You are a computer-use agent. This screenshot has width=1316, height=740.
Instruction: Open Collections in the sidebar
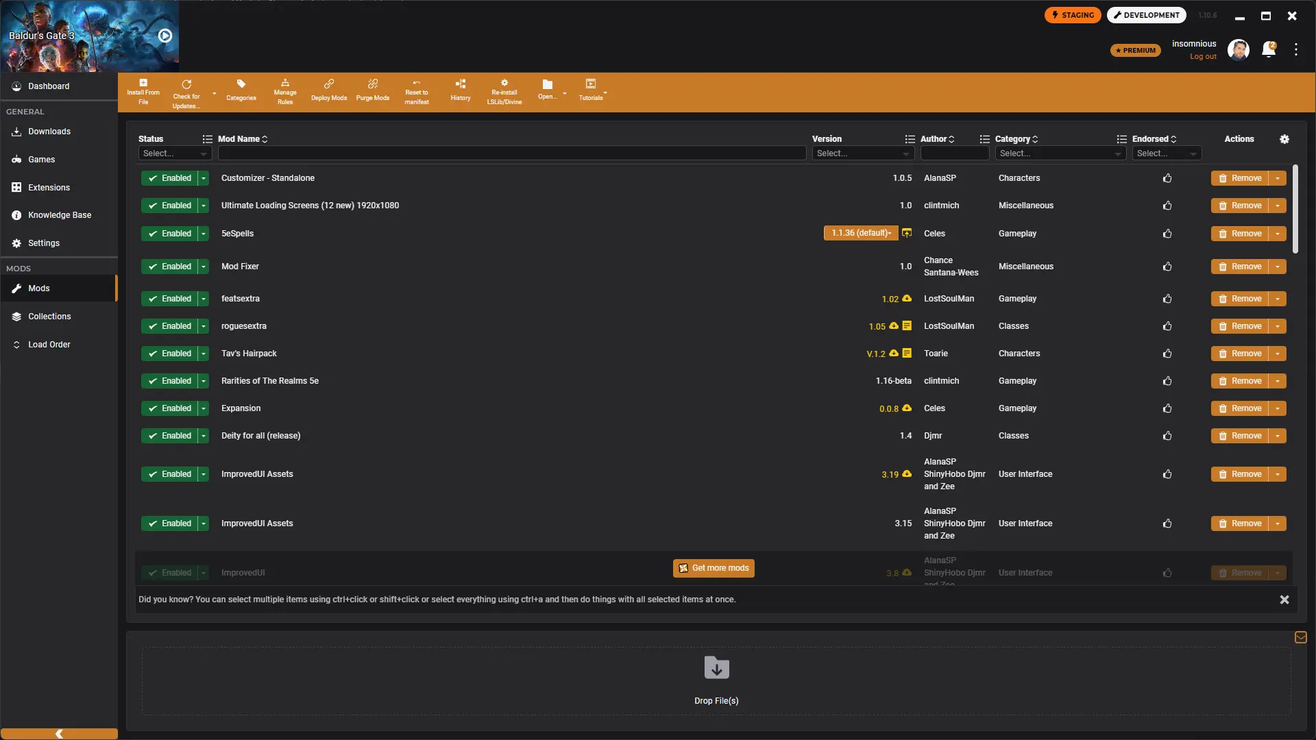click(49, 317)
